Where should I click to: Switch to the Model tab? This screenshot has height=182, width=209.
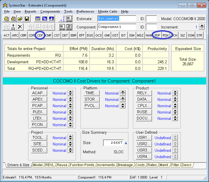[38, 165]
